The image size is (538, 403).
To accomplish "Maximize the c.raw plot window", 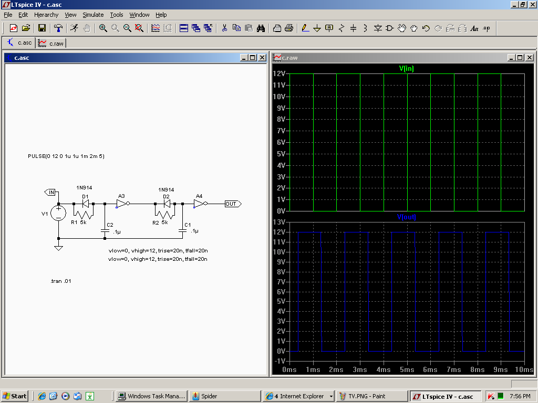I will pos(520,58).
